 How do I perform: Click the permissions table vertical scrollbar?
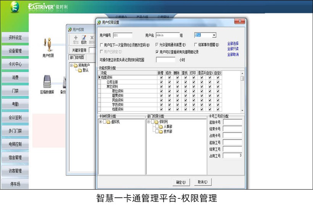242,92
